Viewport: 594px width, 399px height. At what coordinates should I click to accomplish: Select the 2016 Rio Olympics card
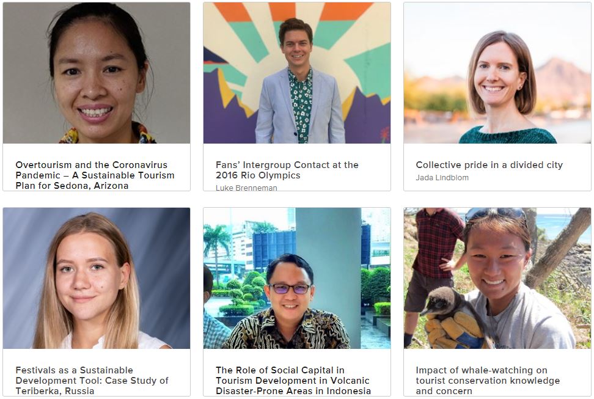[297, 97]
